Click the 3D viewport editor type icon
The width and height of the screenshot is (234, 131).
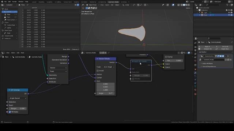(x=83, y=5)
